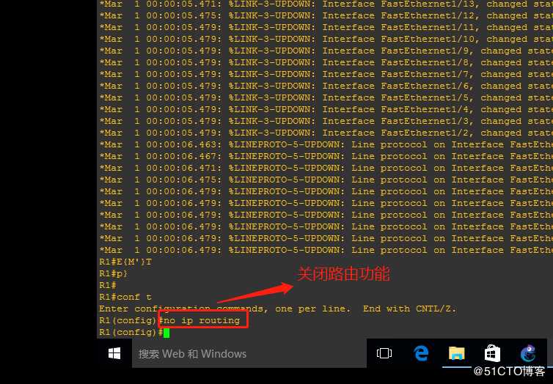Viewport: 553px width, 384px height.
Task: Switch to the running terminal app icon
Action: click(x=528, y=353)
